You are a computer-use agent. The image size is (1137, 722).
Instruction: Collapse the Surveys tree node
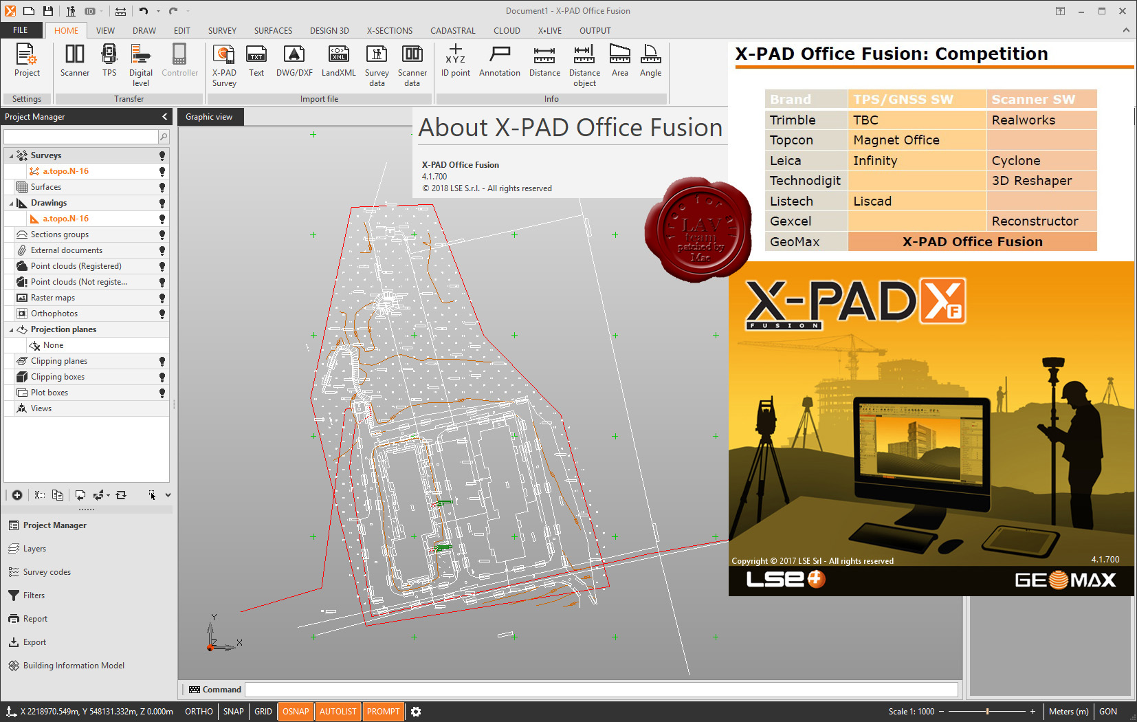(x=11, y=156)
